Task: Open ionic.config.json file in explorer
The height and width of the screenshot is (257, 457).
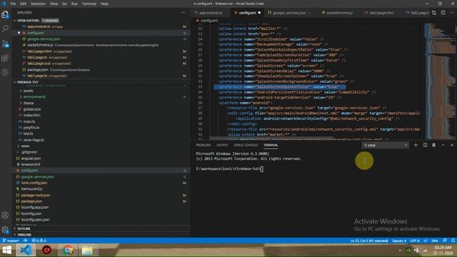Action: (x=34, y=183)
